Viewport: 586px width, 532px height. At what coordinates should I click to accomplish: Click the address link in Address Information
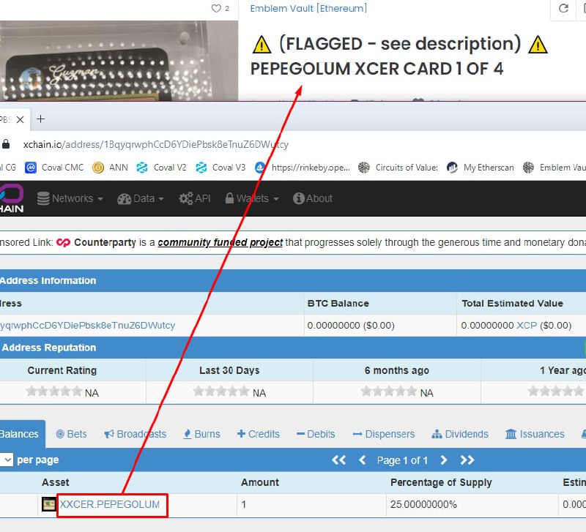(87, 326)
